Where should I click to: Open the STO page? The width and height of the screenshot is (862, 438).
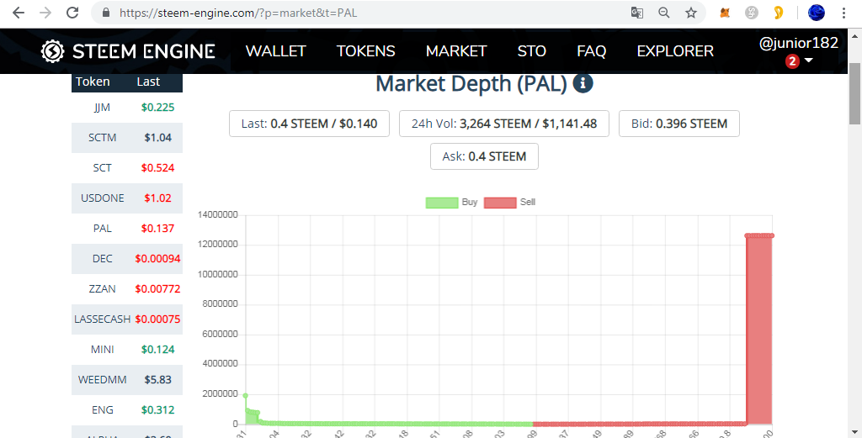click(532, 51)
